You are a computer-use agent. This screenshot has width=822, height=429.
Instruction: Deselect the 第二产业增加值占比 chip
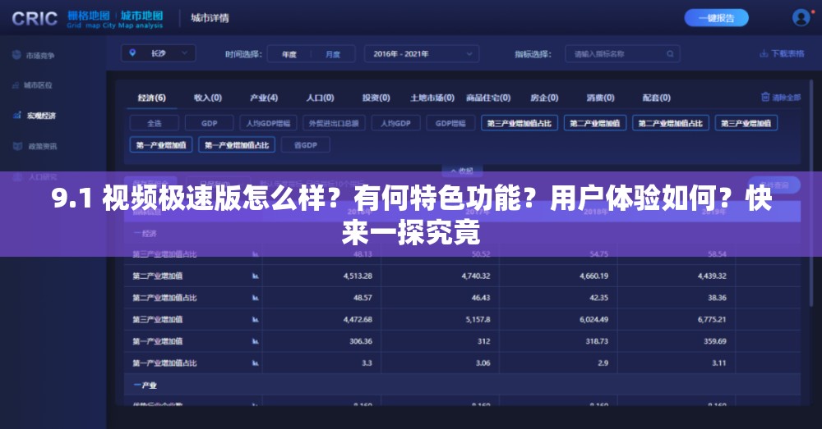pyautogui.click(x=671, y=123)
